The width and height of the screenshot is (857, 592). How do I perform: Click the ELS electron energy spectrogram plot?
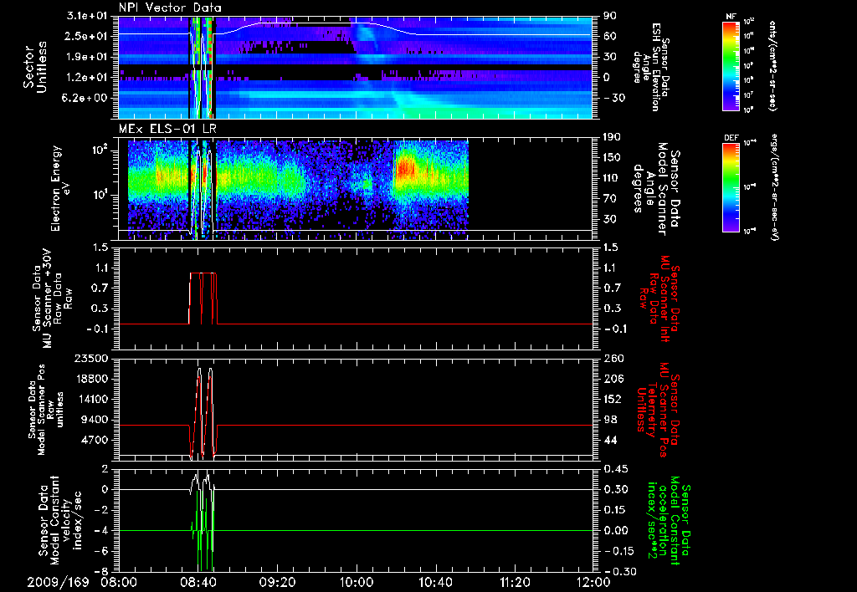coord(355,188)
